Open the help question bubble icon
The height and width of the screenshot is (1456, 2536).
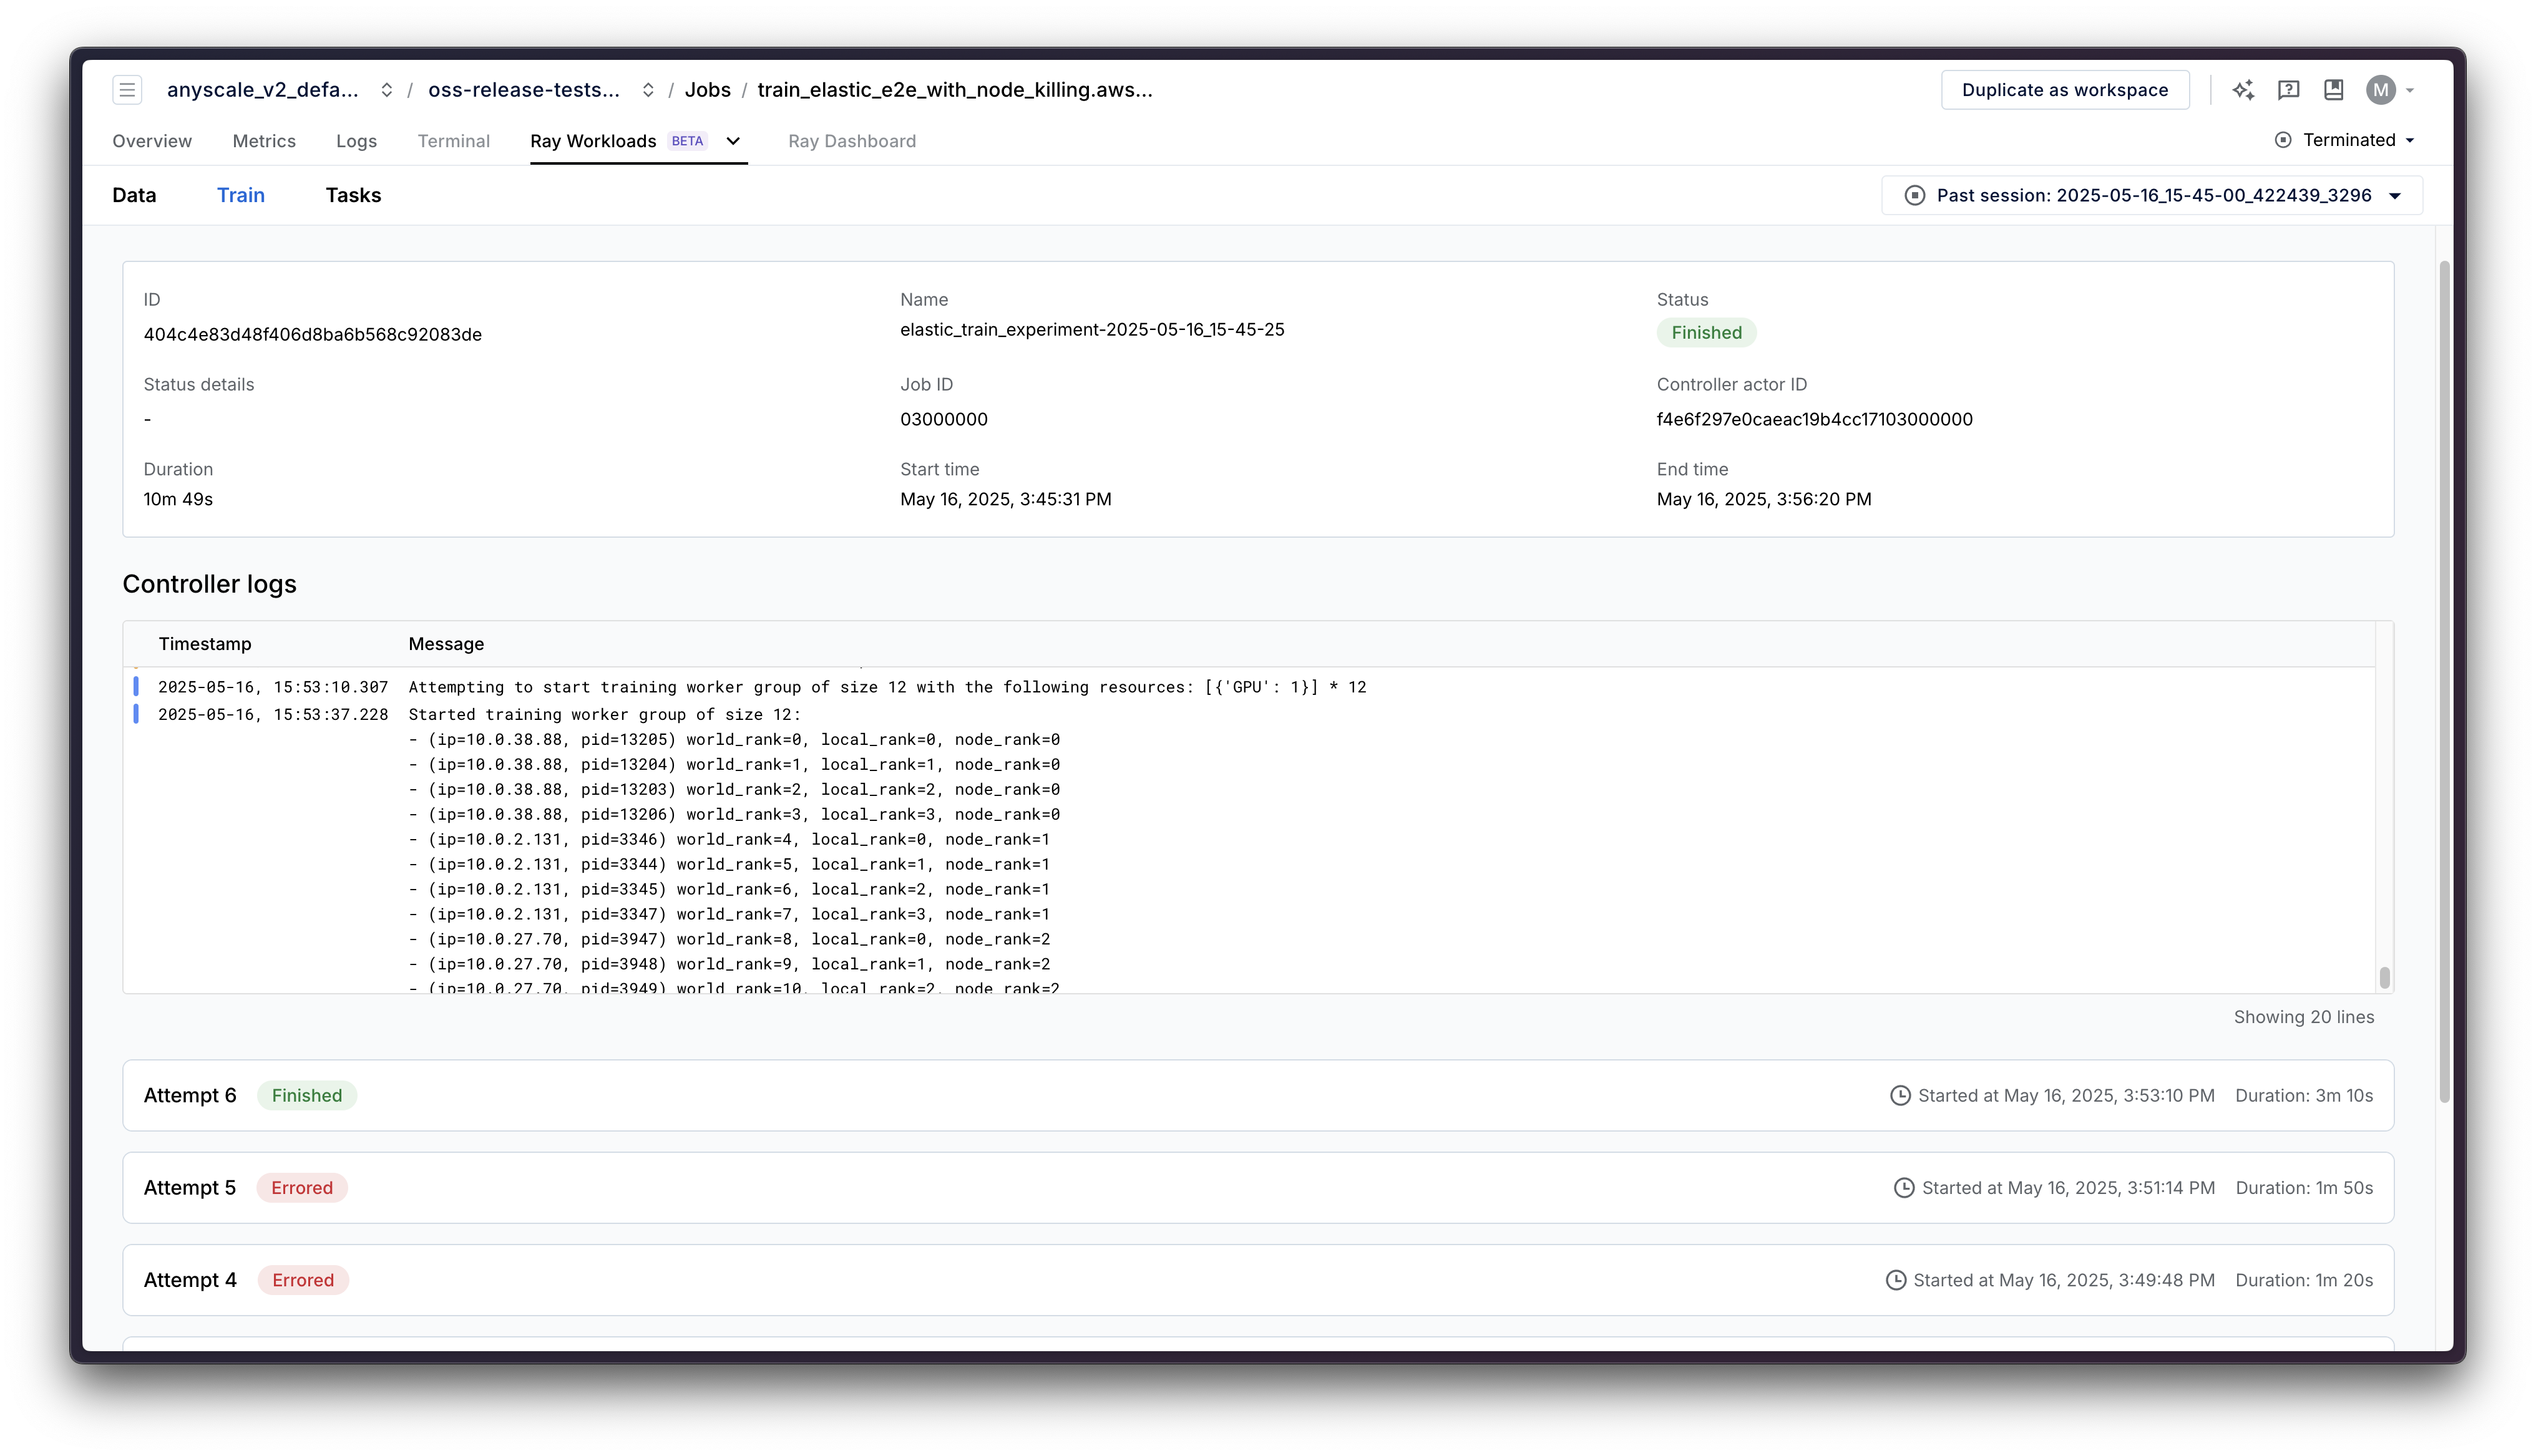[2288, 90]
